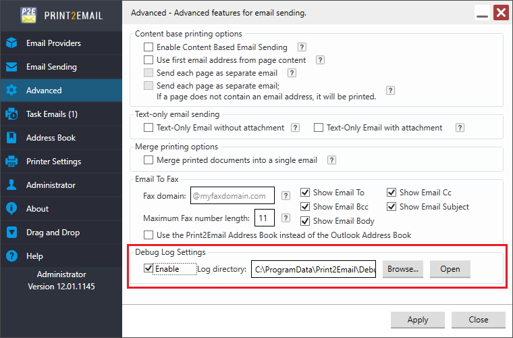Image resolution: width=513 pixels, height=338 pixels.
Task: Enable Content Based Email Sending checkbox
Action: tap(148, 47)
